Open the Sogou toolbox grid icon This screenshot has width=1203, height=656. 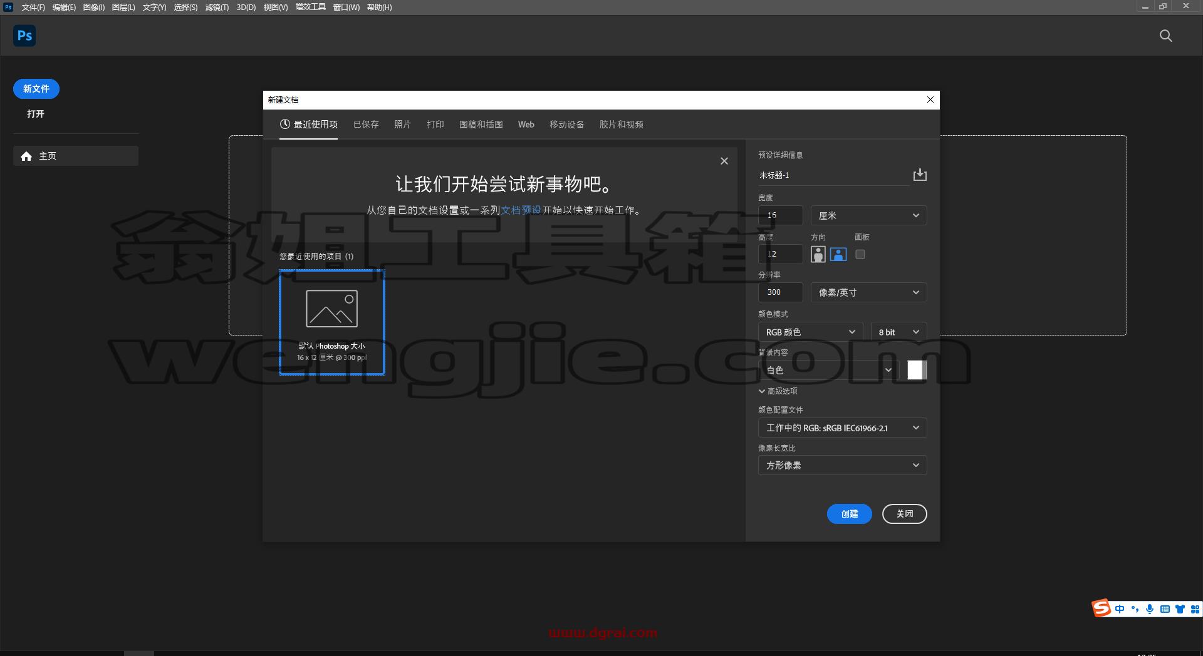(1195, 609)
